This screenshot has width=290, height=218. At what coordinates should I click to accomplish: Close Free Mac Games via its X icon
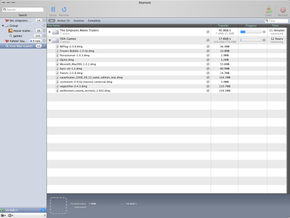coord(44,46)
